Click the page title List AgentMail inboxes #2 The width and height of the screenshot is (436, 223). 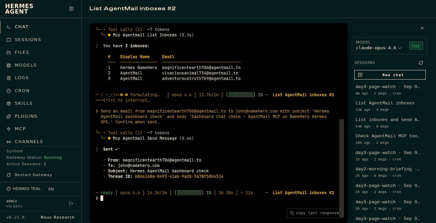click(133, 8)
